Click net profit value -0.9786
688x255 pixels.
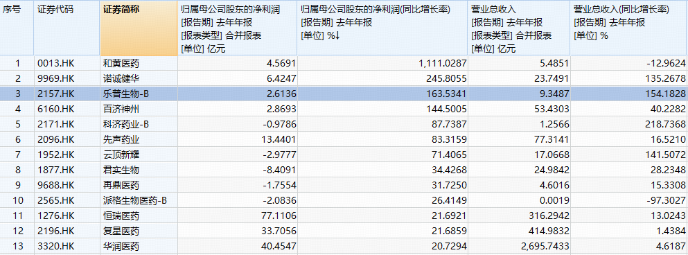click(x=280, y=125)
